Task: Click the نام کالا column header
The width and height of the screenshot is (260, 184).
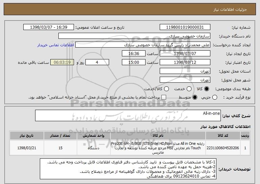Action: (158, 136)
